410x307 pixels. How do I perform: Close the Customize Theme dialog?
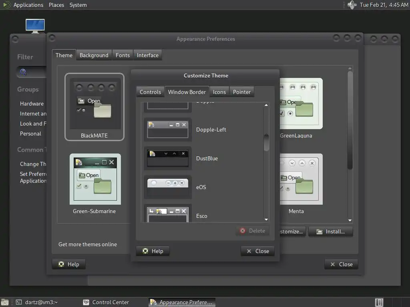point(257,251)
